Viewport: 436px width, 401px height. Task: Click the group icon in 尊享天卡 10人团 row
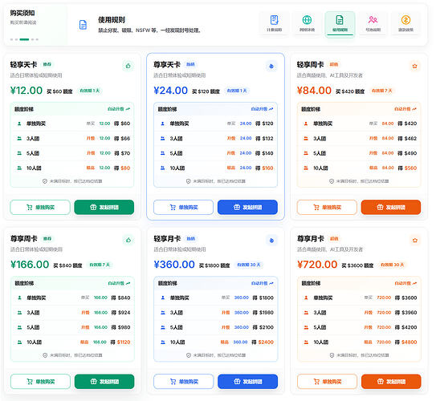pos(163,168)
